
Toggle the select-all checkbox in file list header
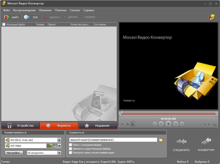[4, 24]
